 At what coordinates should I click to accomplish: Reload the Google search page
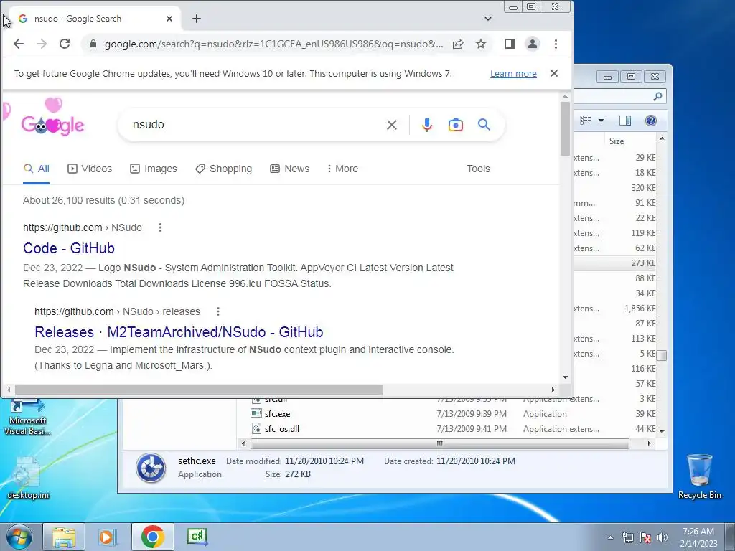[x=65, y=44]
